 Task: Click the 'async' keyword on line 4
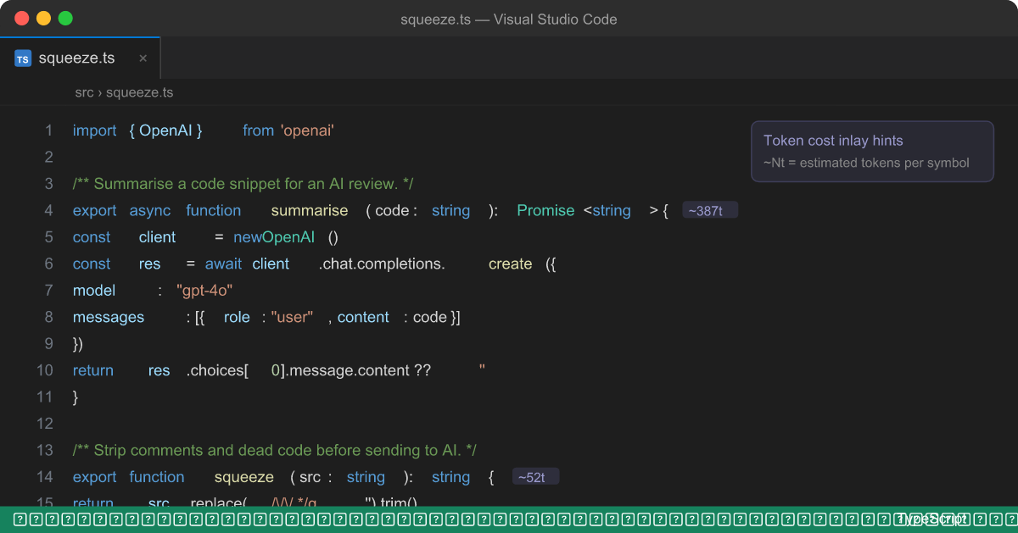point(150,210)
